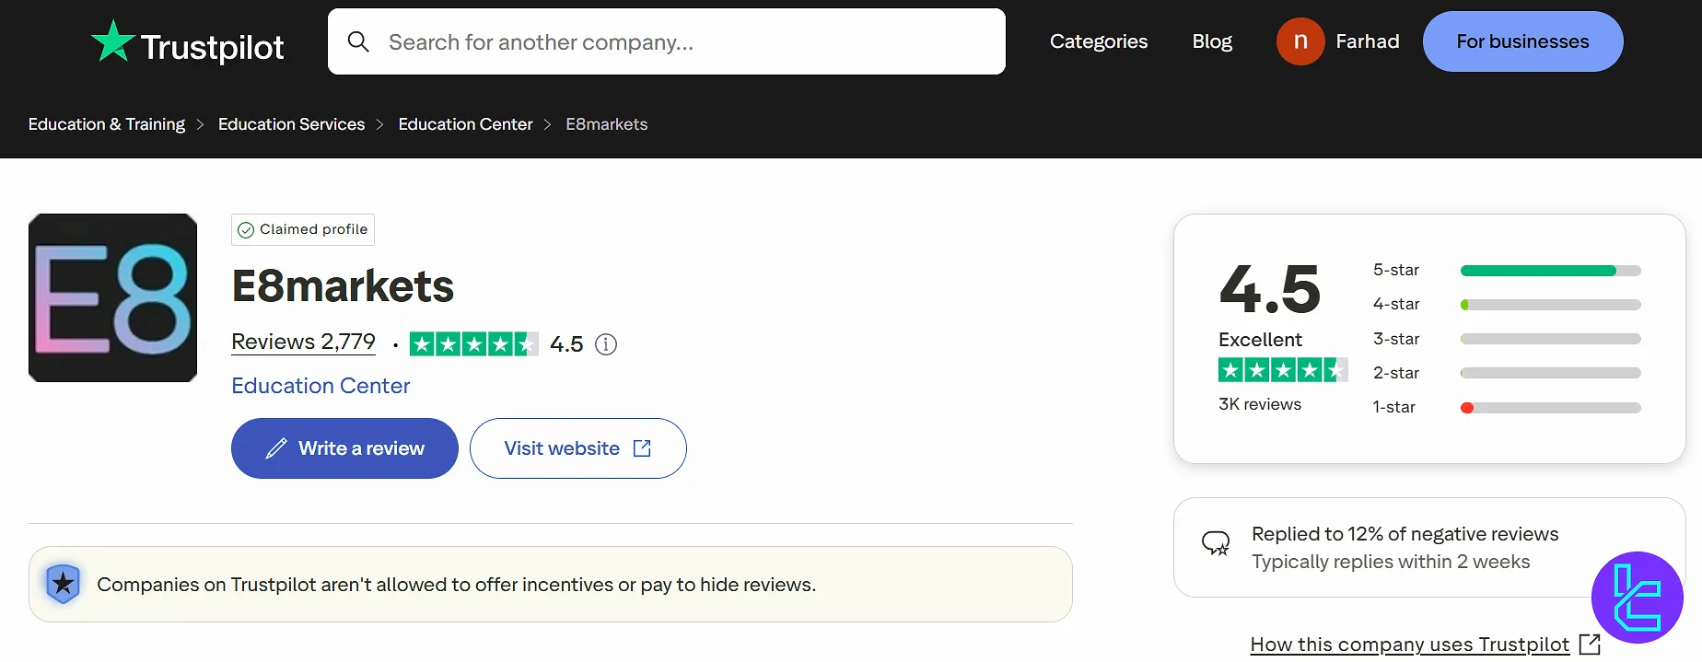Click the pencil icon on Write a review
1702x662 pixels.
tap(275, 447)
